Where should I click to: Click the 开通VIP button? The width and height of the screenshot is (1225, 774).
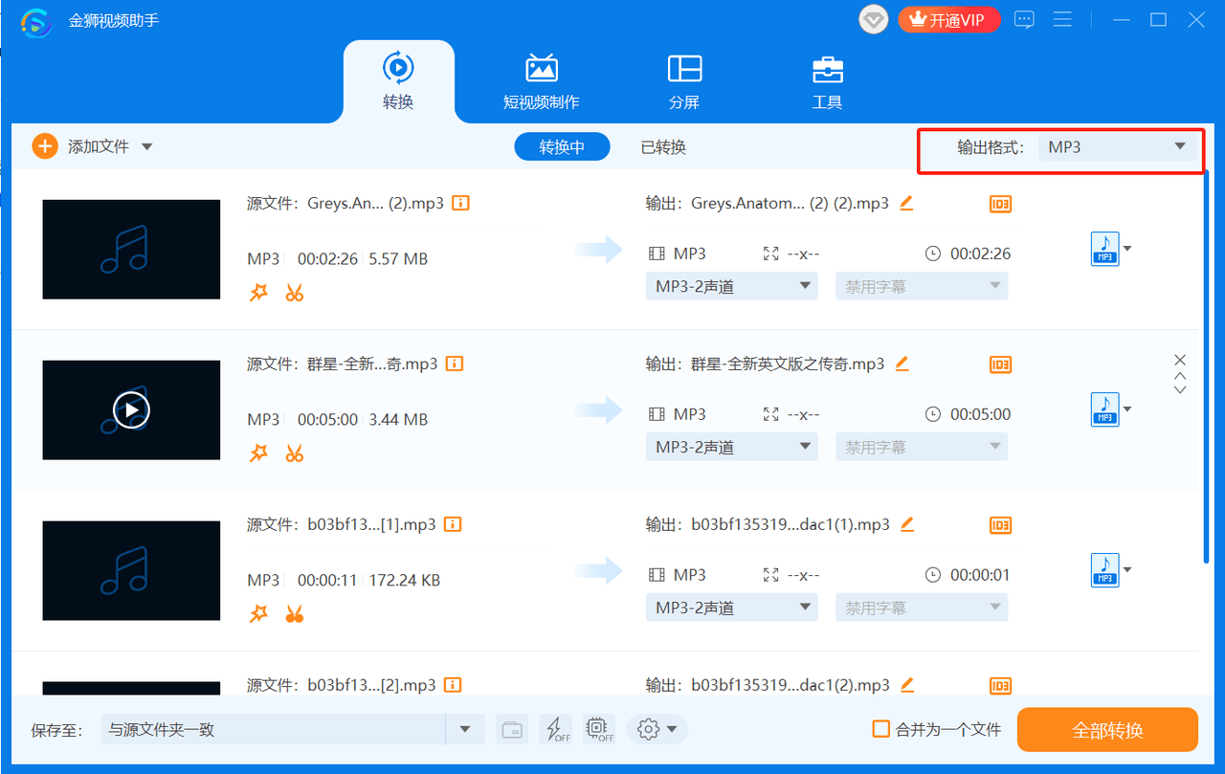[x=948, y=20]
